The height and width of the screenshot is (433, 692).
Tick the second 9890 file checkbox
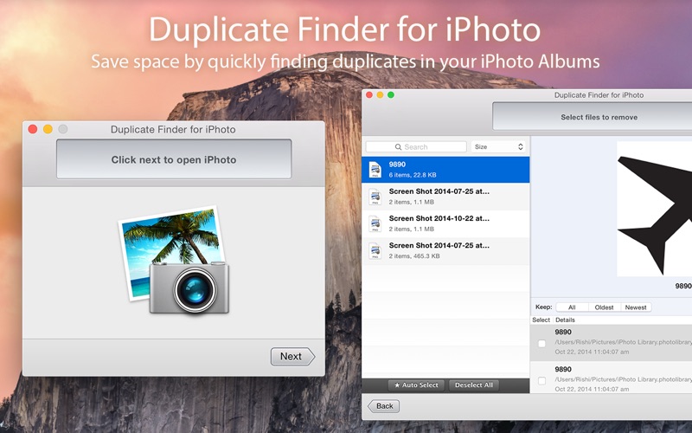tap(541, 380)
